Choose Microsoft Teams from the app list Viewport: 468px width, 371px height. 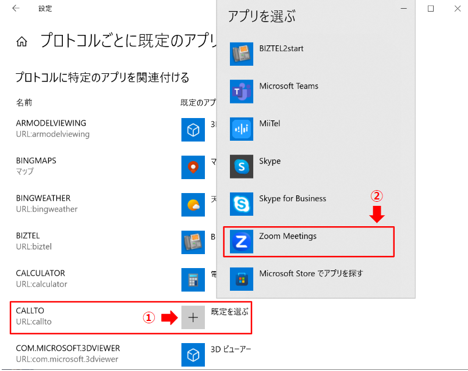(289, 86)
